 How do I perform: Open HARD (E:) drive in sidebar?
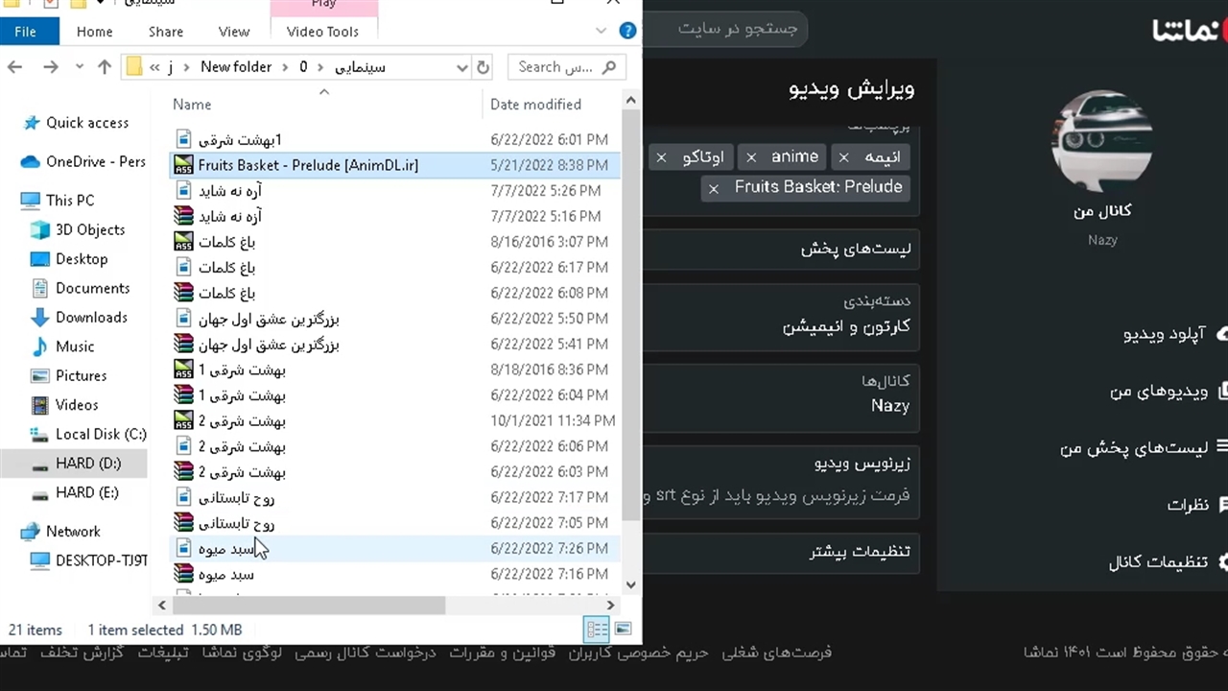coord(86,492)
